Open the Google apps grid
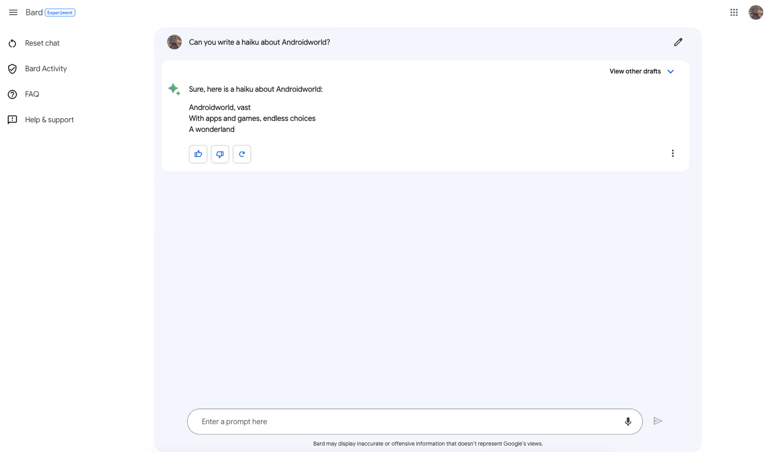This screenshot has width=766, height=452. [x=734, y=12]
